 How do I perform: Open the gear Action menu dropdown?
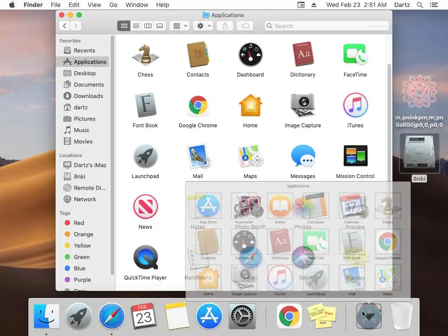pos(203,26)
